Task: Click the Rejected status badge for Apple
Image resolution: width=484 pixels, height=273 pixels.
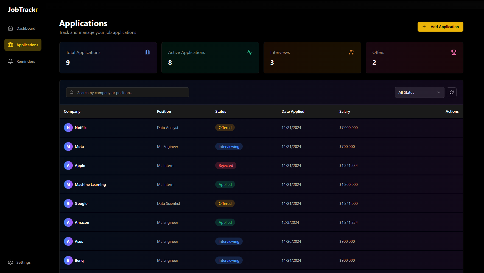Action: tap(226, 166)
